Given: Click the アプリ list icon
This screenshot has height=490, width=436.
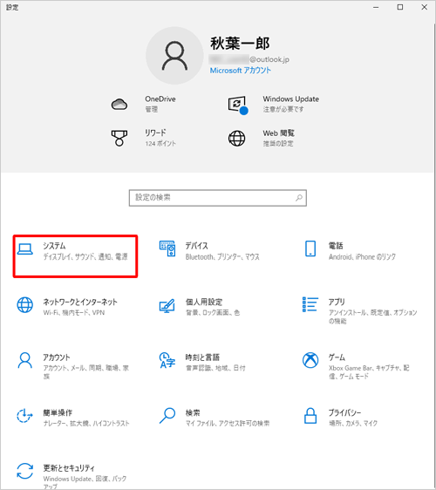Looking at the screenshot, I should (x=310, y=304).
